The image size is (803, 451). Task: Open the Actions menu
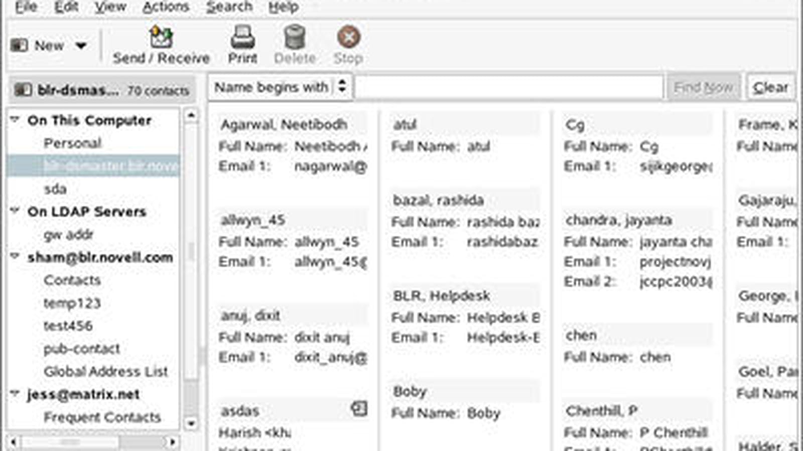click(x=166, y=7)
